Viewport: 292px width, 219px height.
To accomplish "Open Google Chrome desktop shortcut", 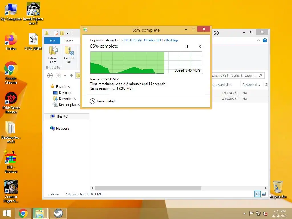I will (x=11, y=73).
